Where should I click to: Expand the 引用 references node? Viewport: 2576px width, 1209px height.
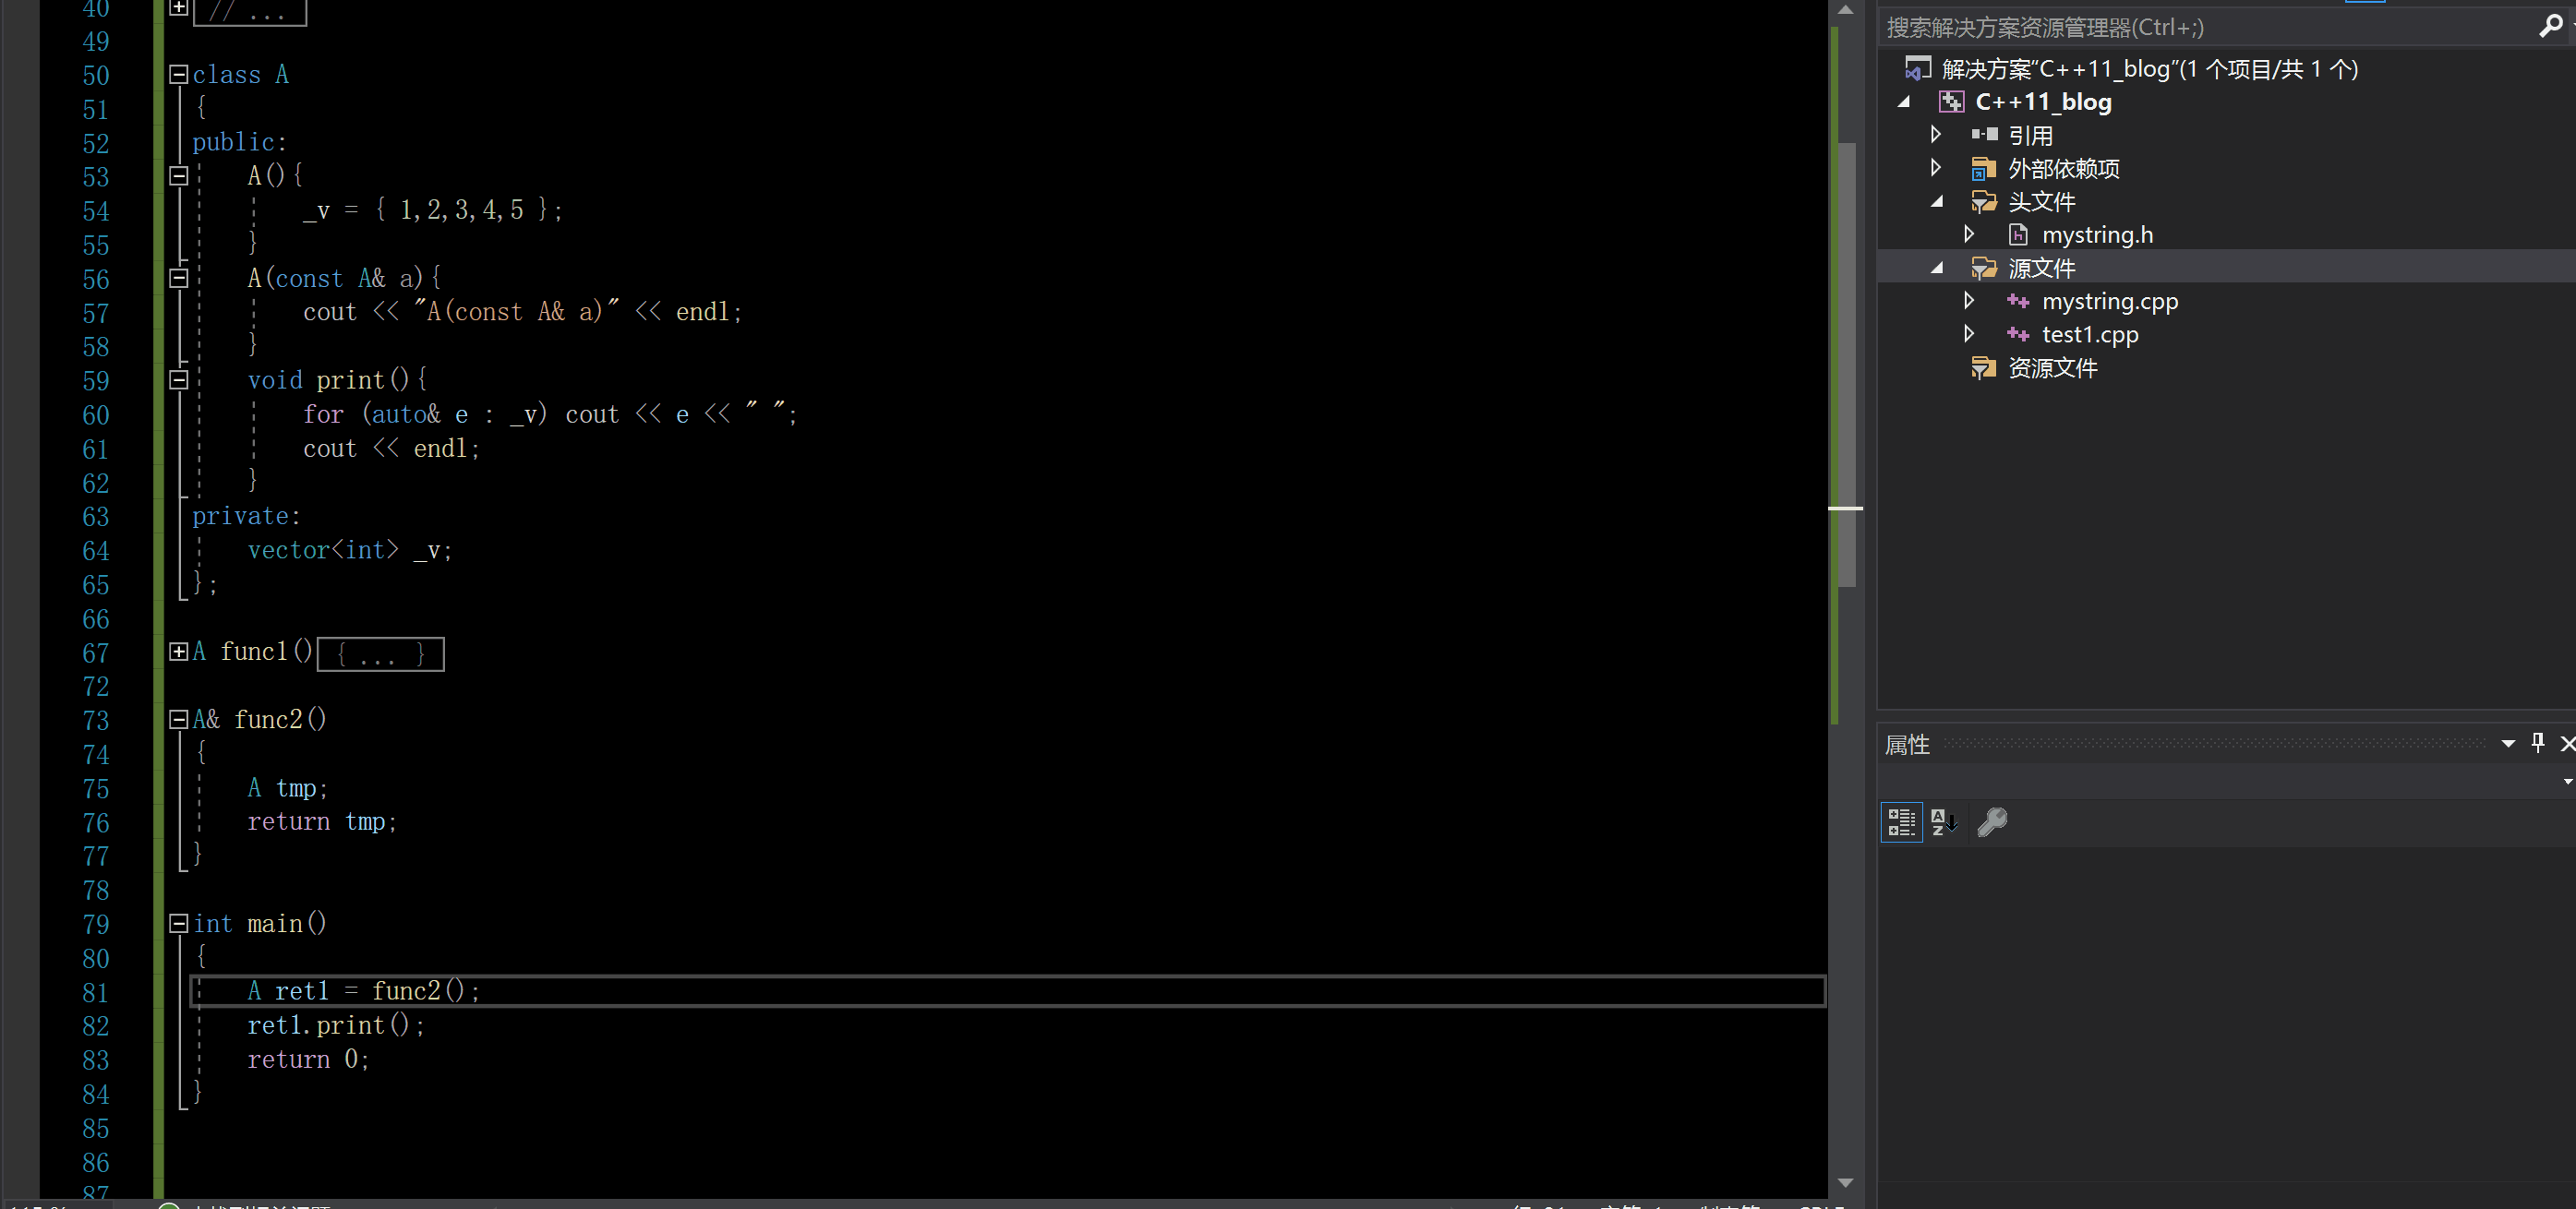1935,135
